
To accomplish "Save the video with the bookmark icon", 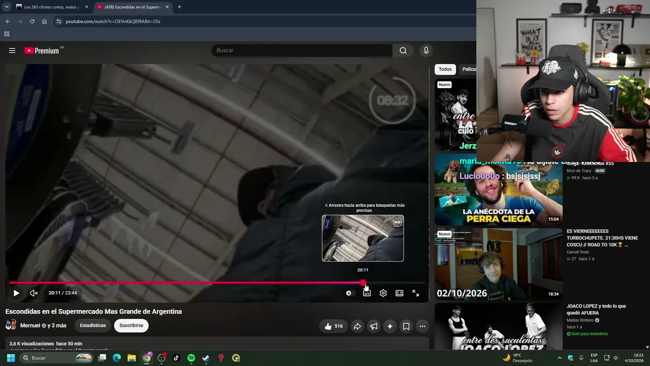I will click(x=406, y=326).
